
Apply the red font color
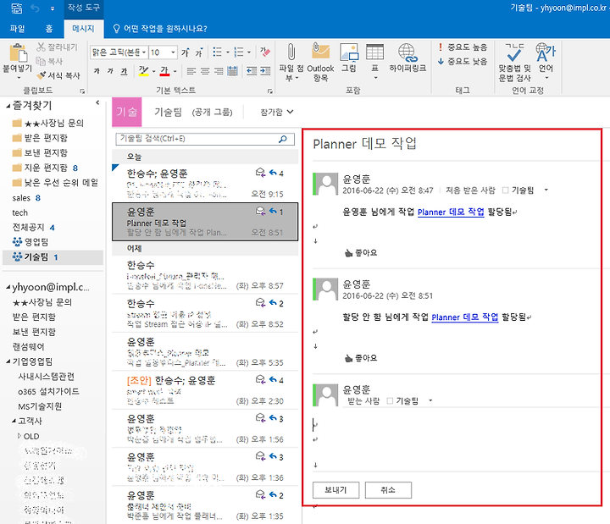pos(164,71)
